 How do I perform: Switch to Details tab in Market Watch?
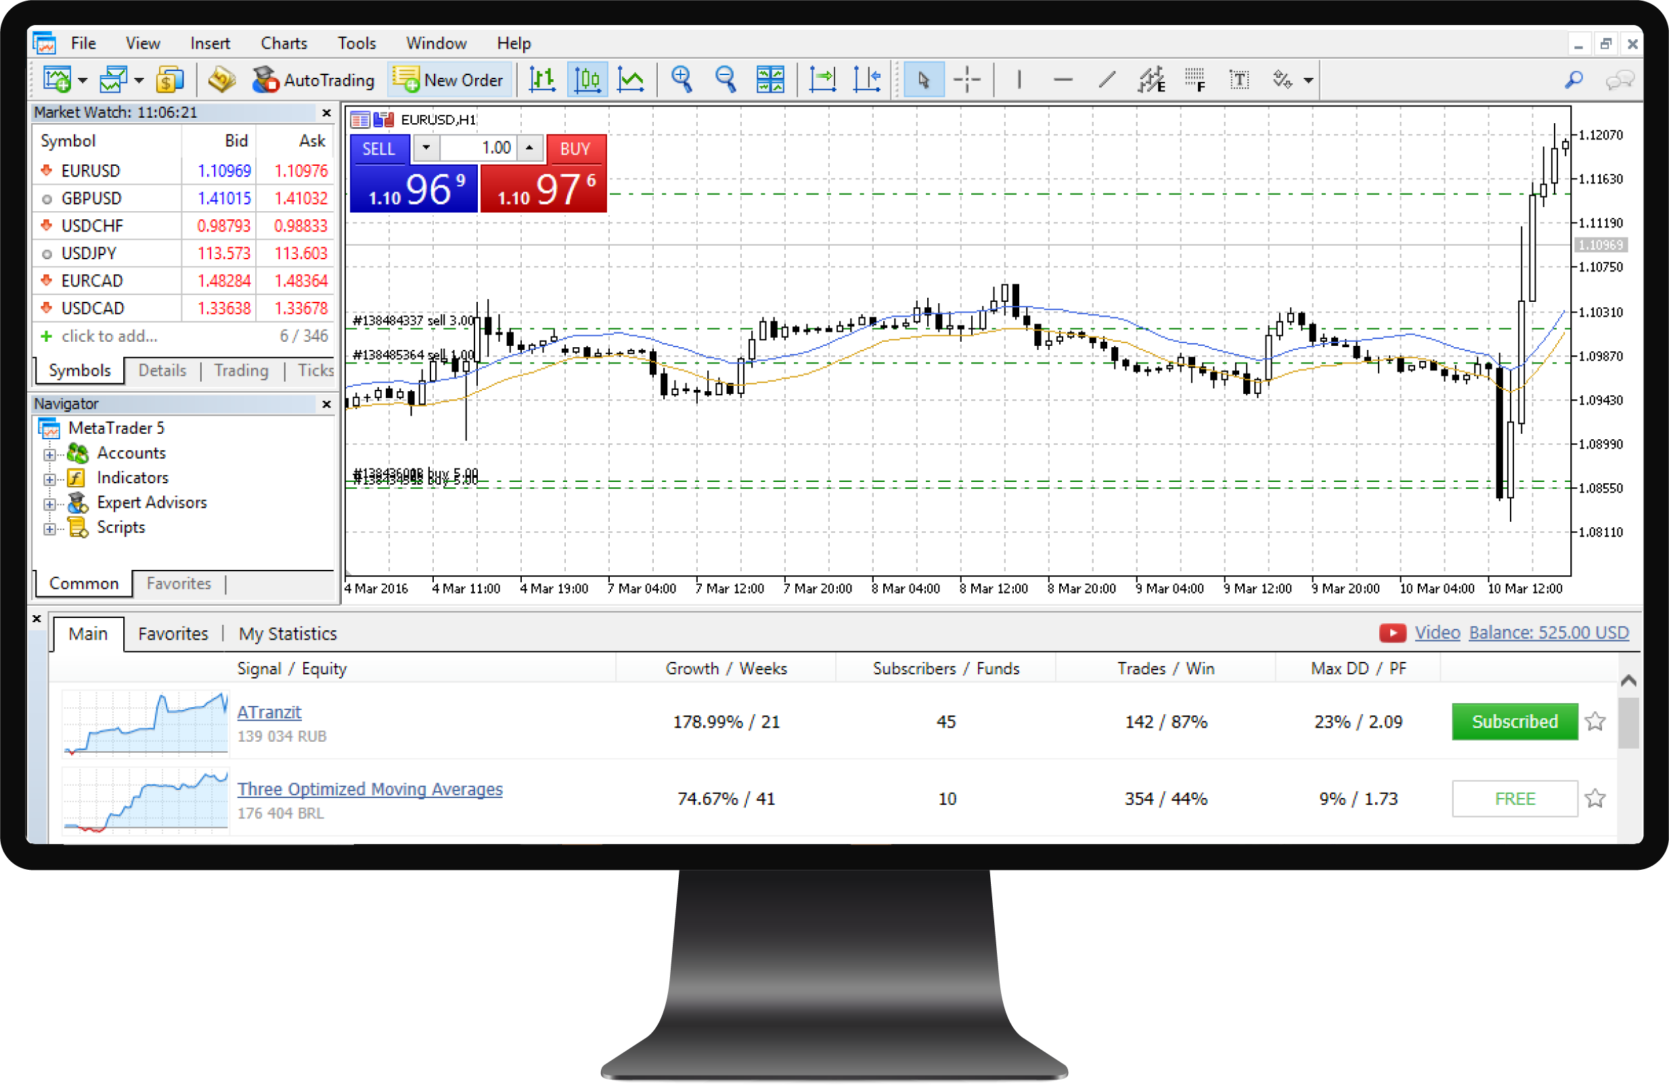click(162, 370)
